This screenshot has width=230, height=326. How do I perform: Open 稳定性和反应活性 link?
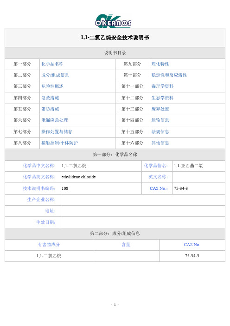169,75
